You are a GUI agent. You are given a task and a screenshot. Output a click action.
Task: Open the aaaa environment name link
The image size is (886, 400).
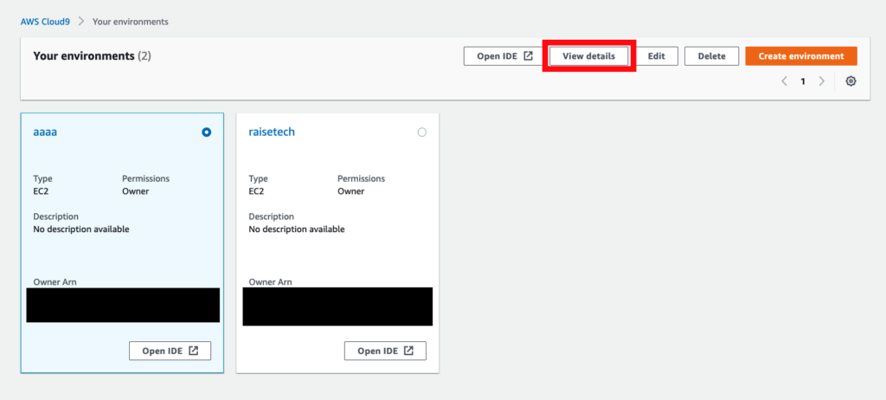(45, 132)
